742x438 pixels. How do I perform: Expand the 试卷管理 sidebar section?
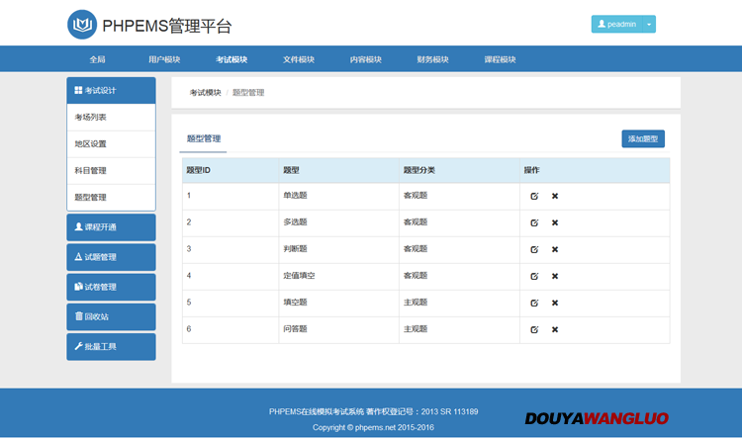111,287
